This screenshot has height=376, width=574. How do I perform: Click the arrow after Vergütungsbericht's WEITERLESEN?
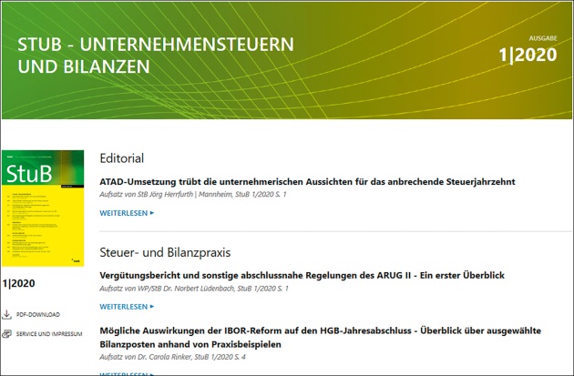pos(152,307)
